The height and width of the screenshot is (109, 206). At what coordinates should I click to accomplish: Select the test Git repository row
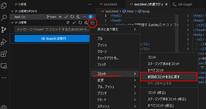point(53,17)
